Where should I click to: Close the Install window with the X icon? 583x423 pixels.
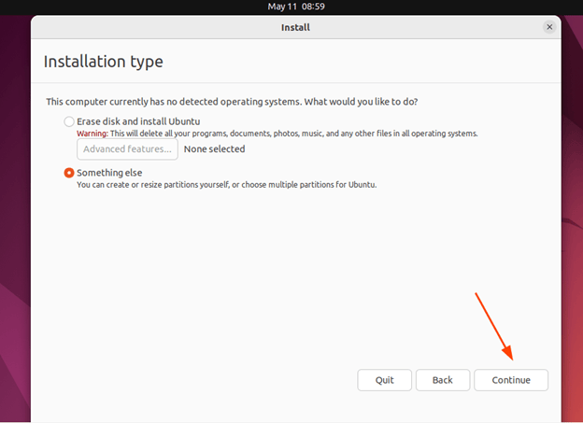coord(549,27)
